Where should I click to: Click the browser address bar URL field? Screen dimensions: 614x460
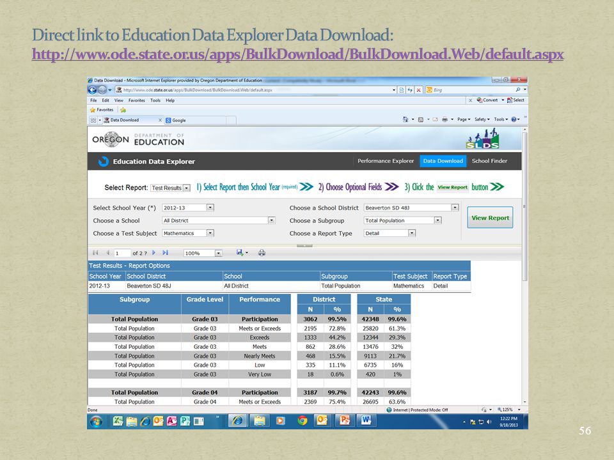pyautogui.click(x=256, y=90)
